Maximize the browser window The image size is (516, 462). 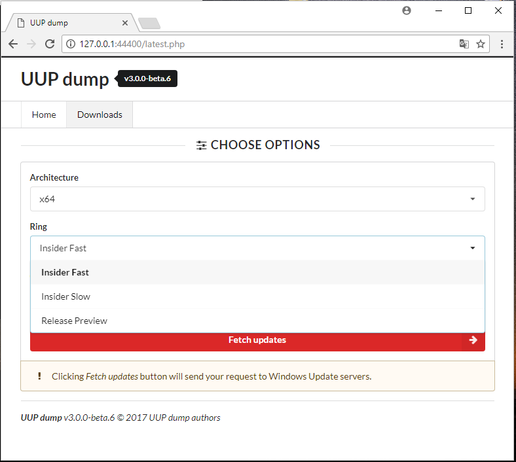(468, 10)
